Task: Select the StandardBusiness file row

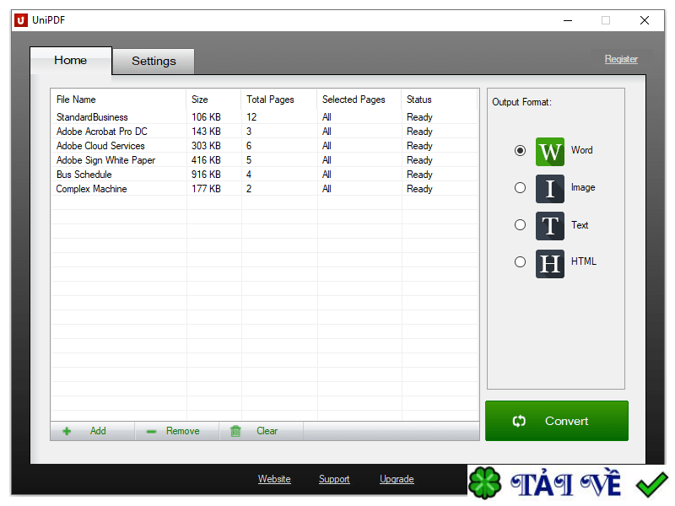Action: pyautogui.click(x=264, y=117)
